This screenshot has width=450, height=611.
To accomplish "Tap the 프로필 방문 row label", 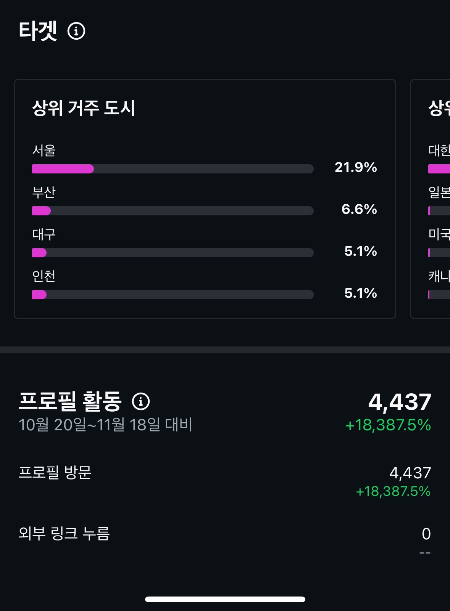I will (55, 473).
